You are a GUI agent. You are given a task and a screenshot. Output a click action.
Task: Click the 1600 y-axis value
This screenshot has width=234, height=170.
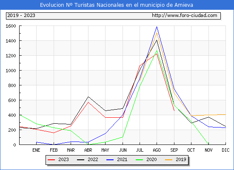click(11, 26)
